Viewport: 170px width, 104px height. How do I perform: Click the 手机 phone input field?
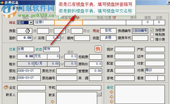[79, 88]
